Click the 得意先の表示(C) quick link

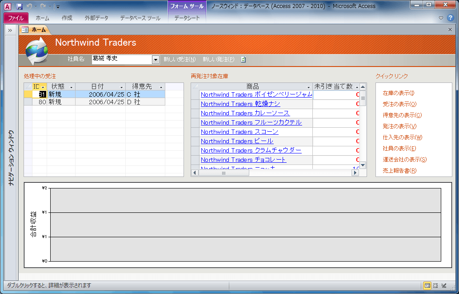point(402,115)
